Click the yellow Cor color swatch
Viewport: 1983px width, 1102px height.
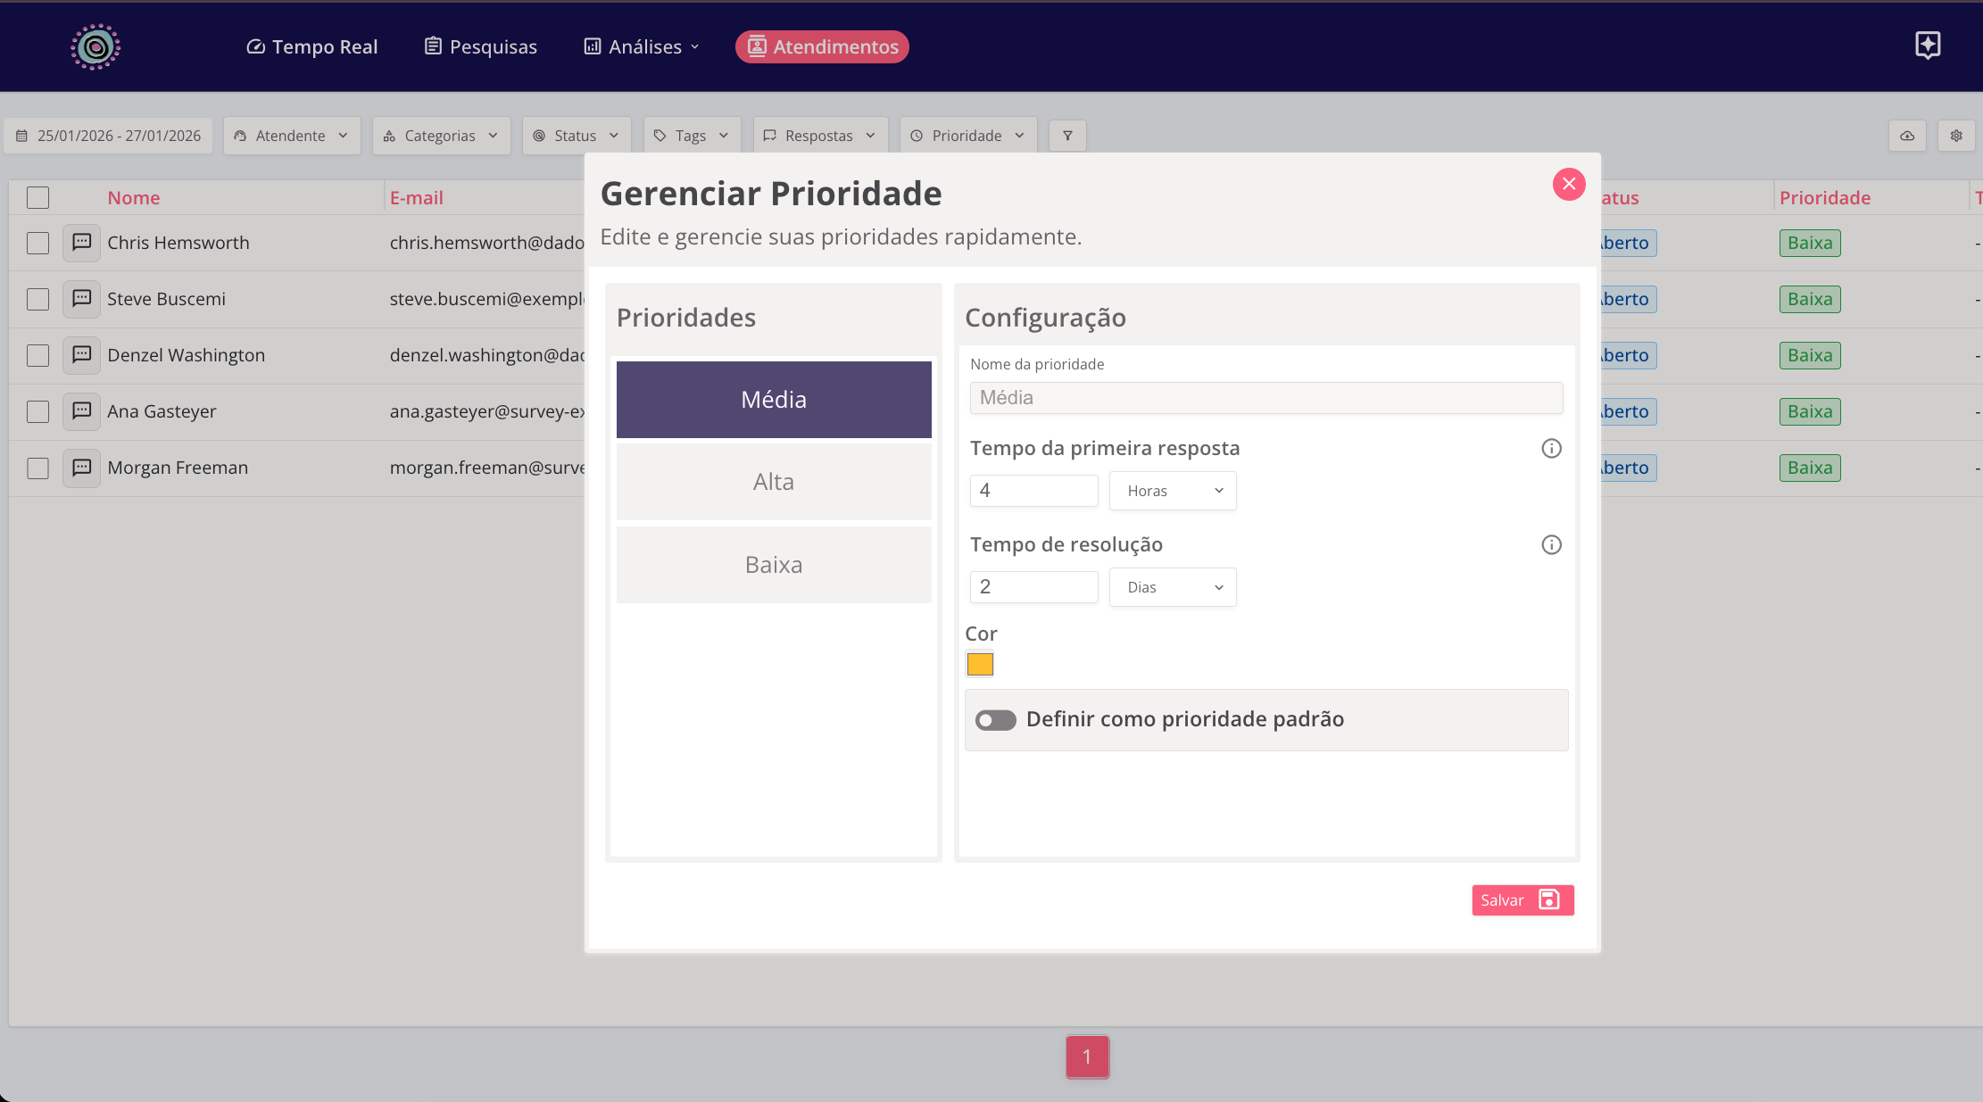pos(980,664)
